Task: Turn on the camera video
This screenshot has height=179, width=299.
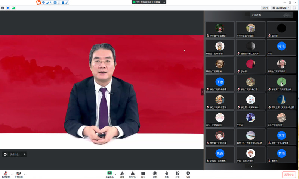Action: point(18,174)
